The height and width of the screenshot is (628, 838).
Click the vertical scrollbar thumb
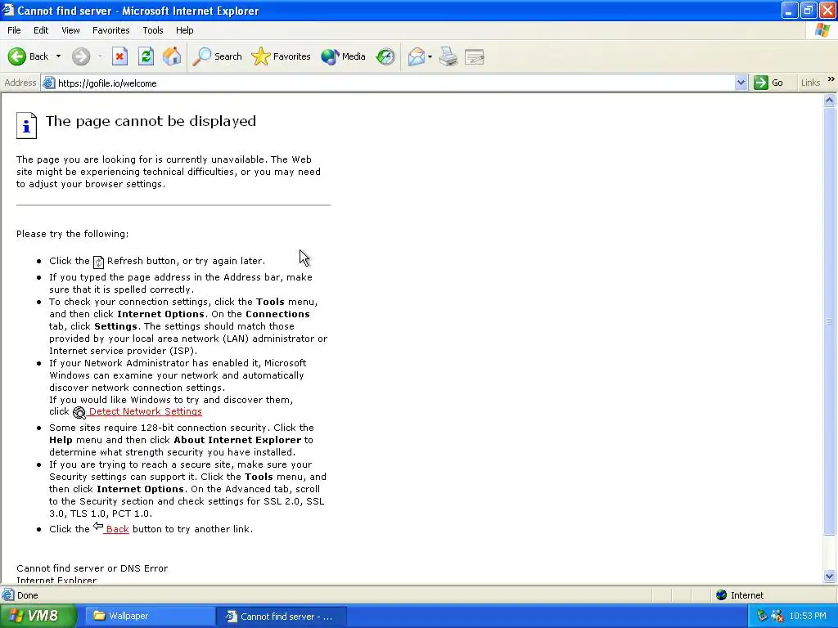[830, 321]
